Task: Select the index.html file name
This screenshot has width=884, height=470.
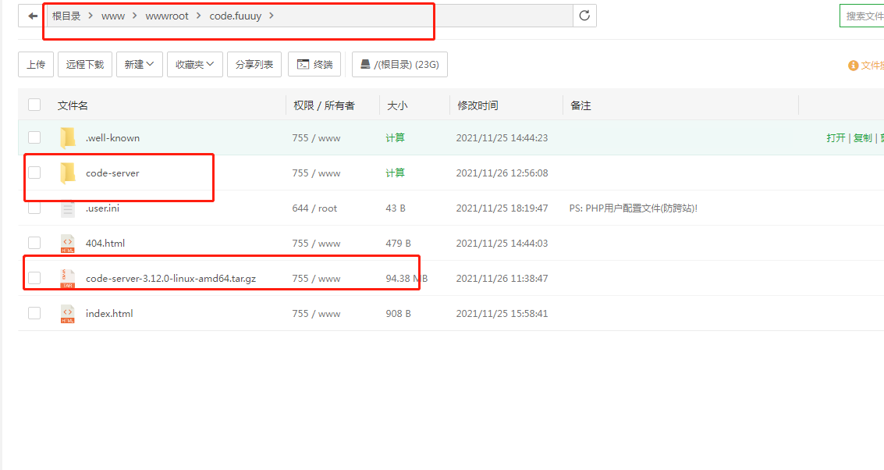Action: click(x=109, y=313)
